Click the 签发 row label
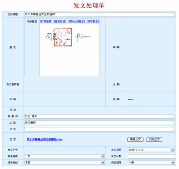This screenshot has height=169, width=179. [13, 47]
